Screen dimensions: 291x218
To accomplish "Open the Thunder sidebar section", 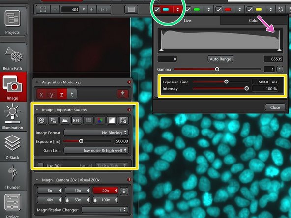I will click(12, 176).
